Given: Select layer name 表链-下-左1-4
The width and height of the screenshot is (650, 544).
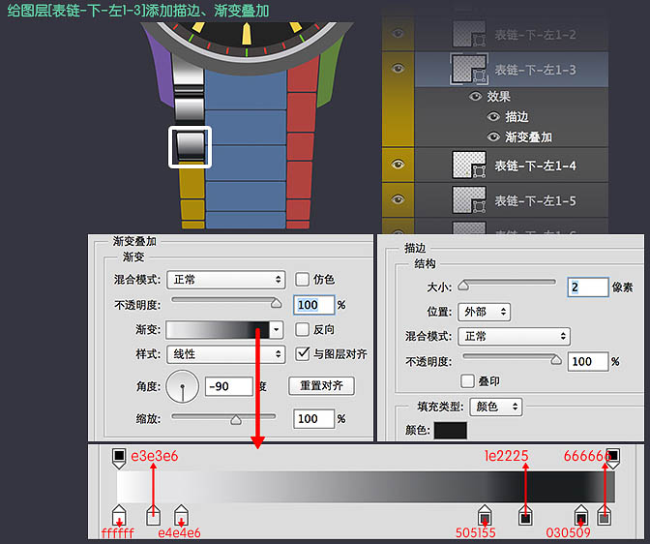Looking at the screenshot, I should coord(535,166).
